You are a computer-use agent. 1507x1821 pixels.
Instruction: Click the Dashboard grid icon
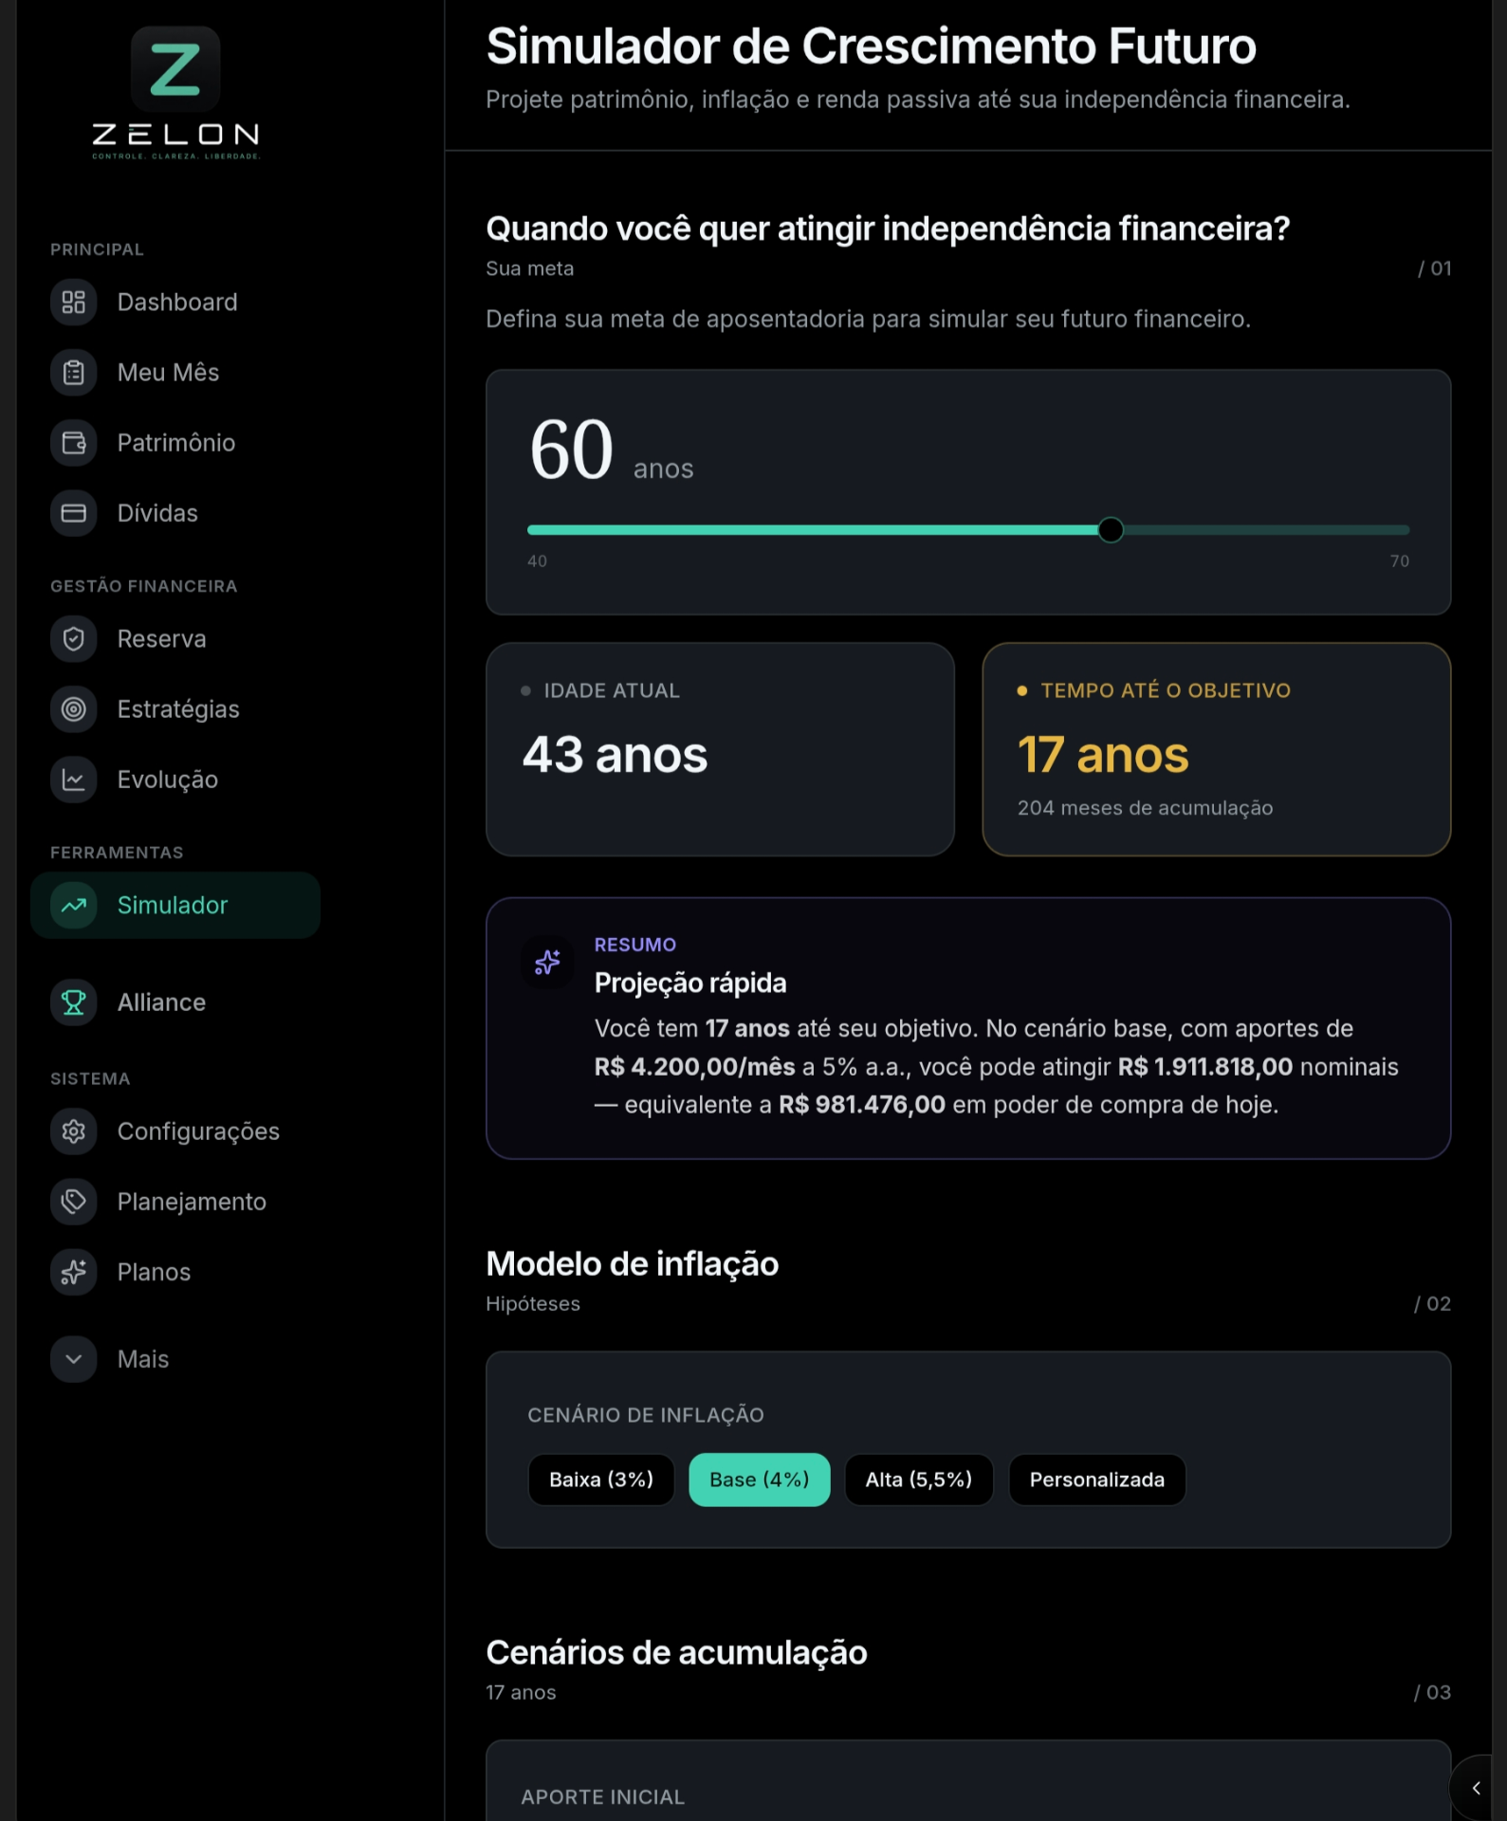pos(73,303)
